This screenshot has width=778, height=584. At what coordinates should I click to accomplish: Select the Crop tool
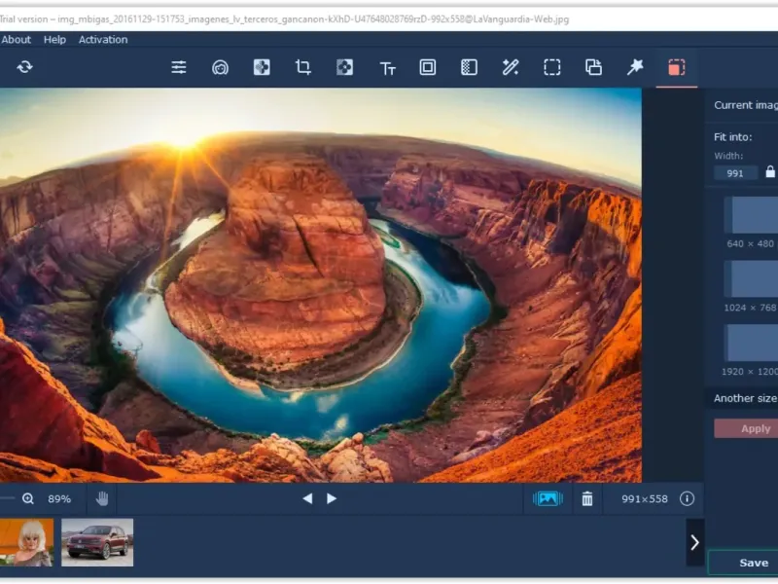click(x=302, y=67)
